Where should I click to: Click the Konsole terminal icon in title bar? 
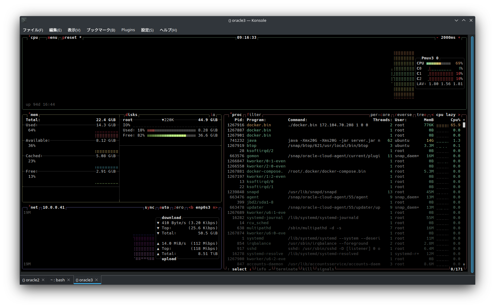[x=24, y=20]
